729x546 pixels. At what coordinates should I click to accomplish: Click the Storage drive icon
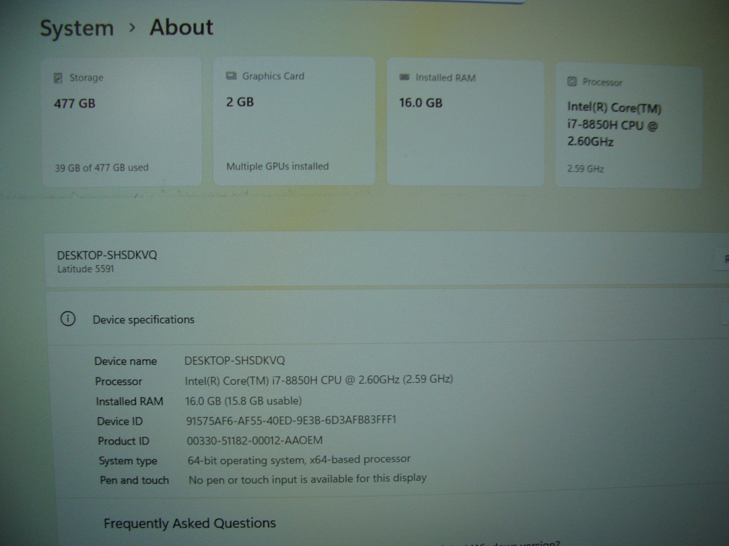pos(58,78)
